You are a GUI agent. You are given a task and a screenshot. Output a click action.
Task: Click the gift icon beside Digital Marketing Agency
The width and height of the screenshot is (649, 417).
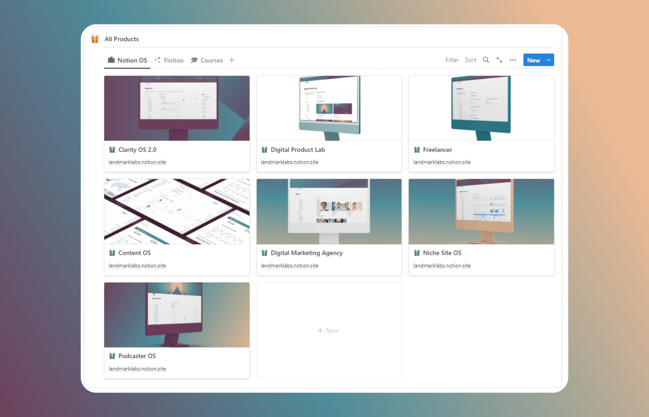coord(264,252)
